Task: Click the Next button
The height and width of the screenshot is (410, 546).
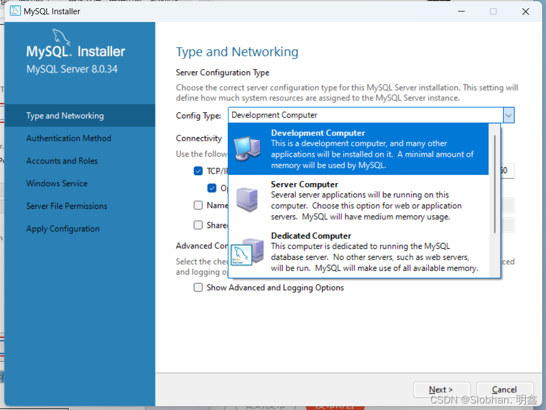Action: click(442, 390)
